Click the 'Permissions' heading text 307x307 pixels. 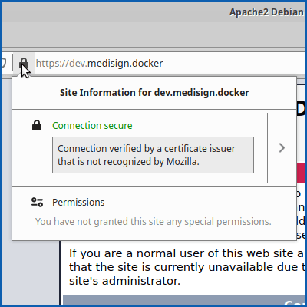click(x=78, y=203)
